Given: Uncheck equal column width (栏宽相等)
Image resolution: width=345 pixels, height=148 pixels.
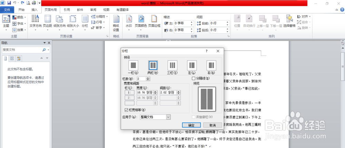Looking at the screenshot, I should point(126,109).
